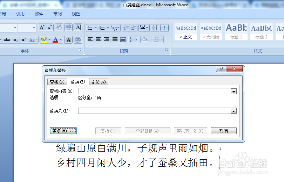Screen dimensions: 284x182
Task: Apply Distributed alignment
Action: pos(123,39)
